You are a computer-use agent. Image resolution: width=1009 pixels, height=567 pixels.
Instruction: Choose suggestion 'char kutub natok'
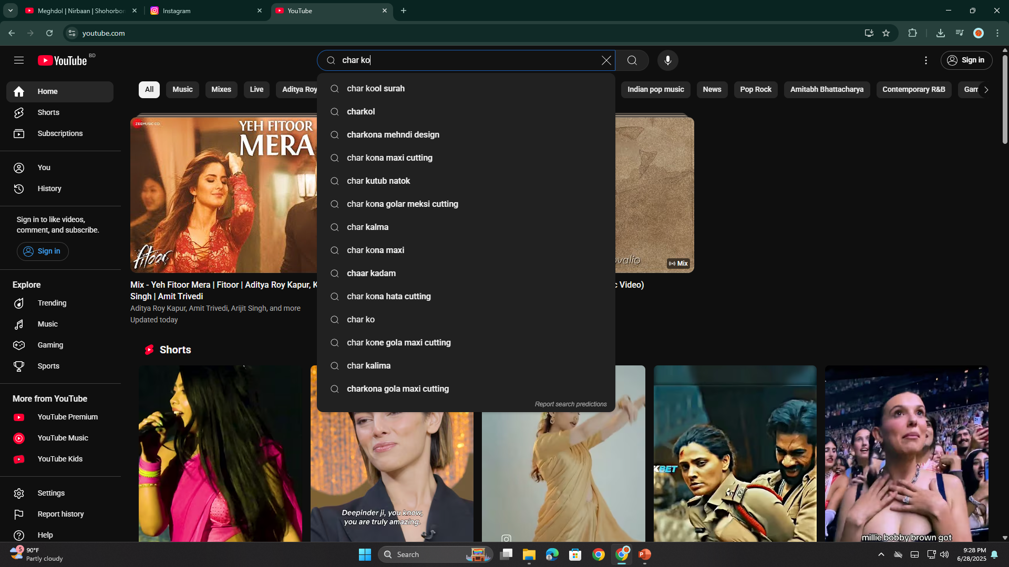pyautogui.click(x=466, y=181)
